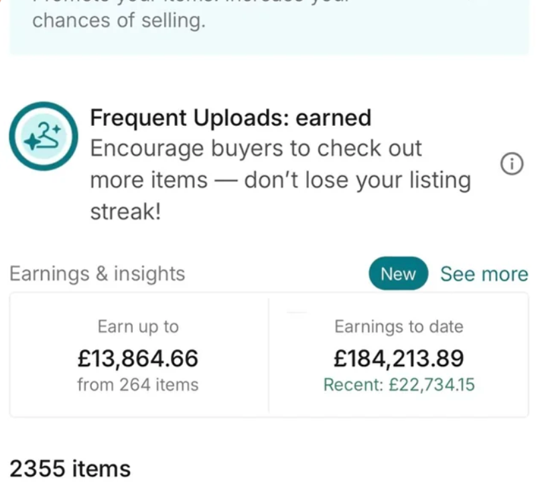
Task: Tap the divider between the earnings cards
Action: click(x=269, y=355)
